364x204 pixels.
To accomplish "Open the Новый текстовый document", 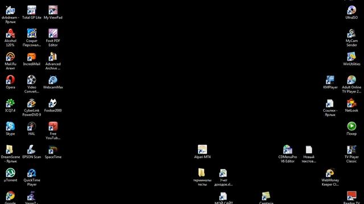I will pos(309,150).
